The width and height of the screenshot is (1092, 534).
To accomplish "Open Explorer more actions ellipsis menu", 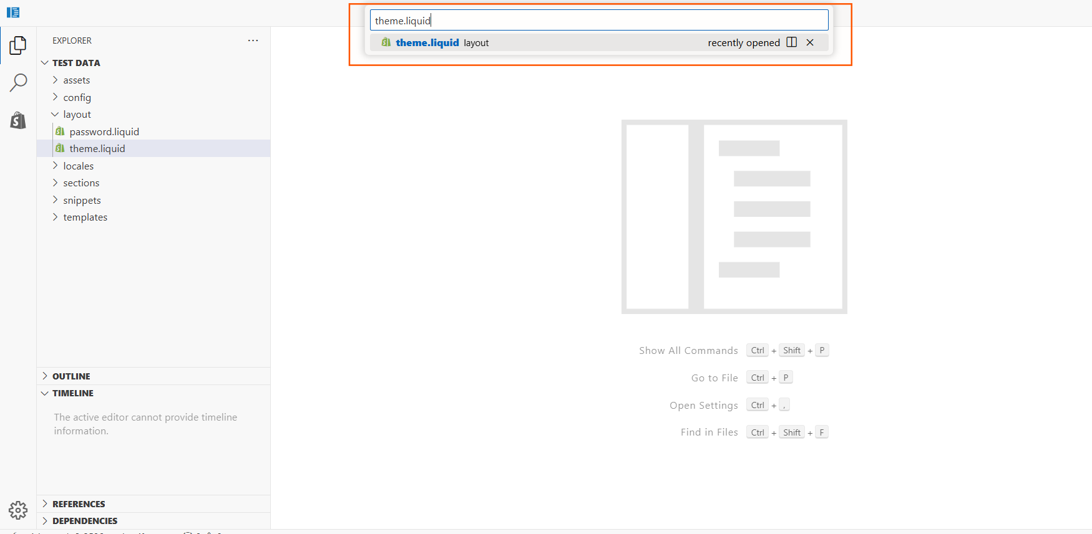I will point(253,41).
